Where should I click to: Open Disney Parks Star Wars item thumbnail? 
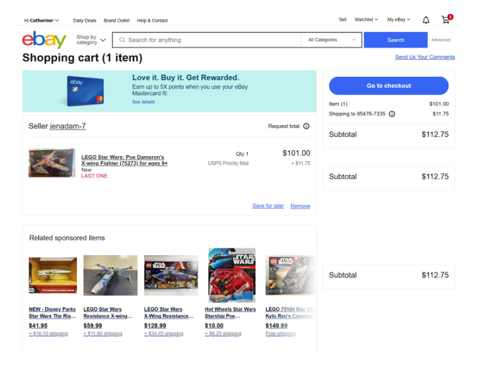click(52, 275)
